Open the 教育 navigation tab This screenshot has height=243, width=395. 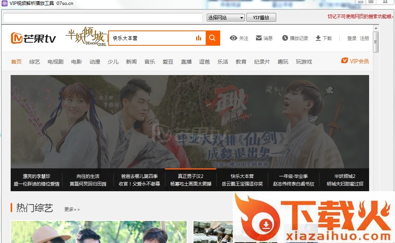click(241, 62)
